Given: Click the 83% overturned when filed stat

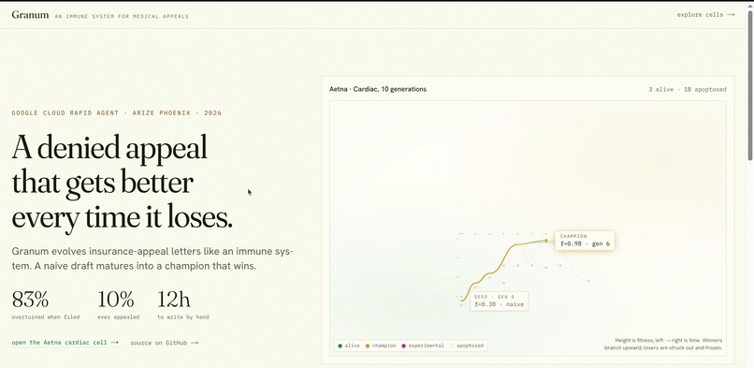Looking at the screenshot, I should click(46, 305).
